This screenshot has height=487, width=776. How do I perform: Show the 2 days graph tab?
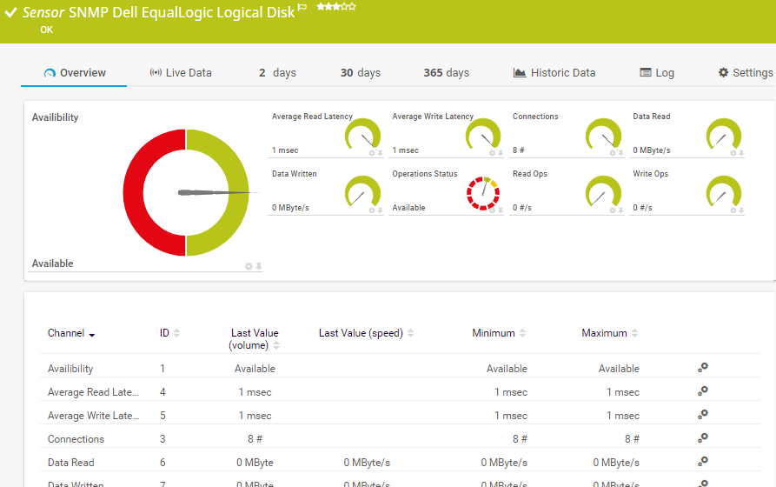click(x=277, y=73)
